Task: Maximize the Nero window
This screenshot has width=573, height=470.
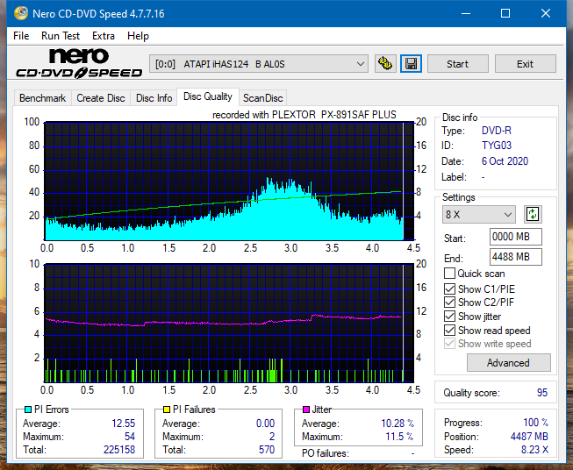Action: (x=505, y=13)
